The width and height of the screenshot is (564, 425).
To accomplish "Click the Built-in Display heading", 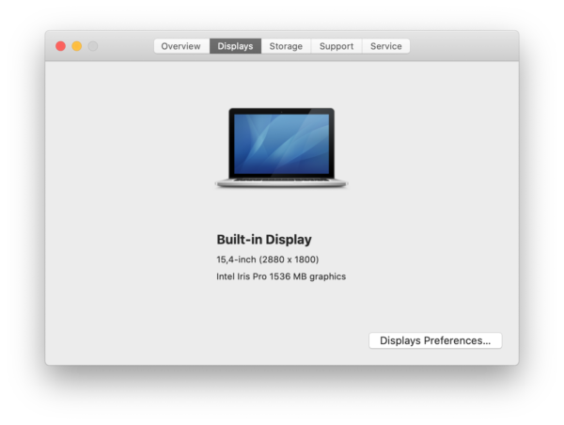I will click(x=264, y=240).
